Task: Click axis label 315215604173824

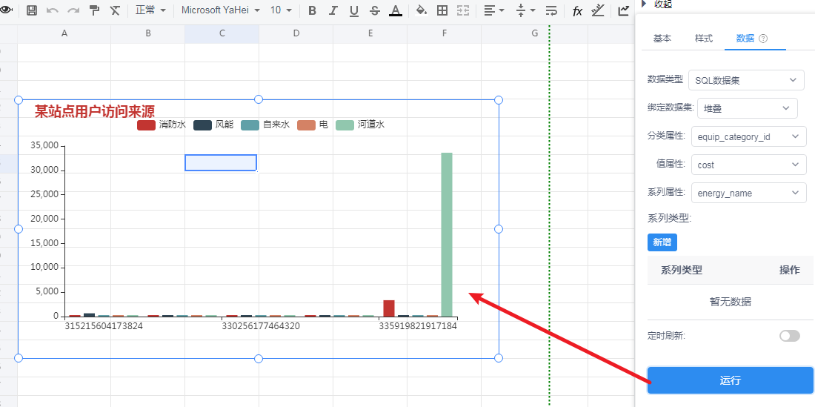Action: [x=104, y=326]
